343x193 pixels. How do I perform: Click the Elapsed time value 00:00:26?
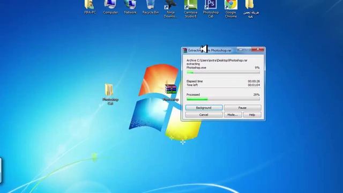pos(253,81)
